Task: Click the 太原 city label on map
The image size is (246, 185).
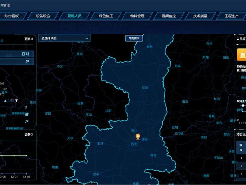Action: [x=205, y=57]
